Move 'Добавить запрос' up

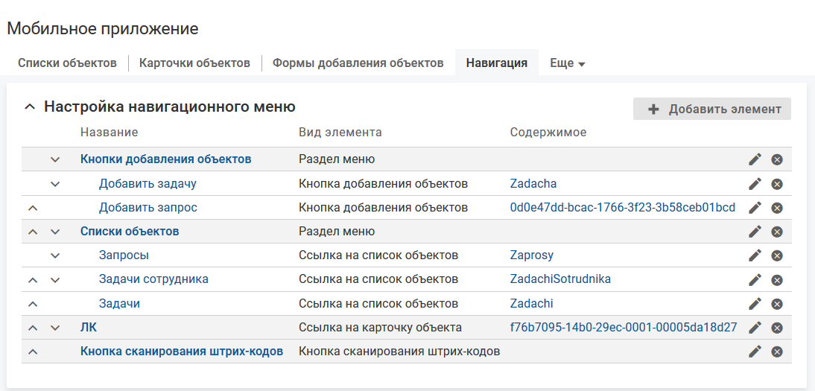[32, 208]
